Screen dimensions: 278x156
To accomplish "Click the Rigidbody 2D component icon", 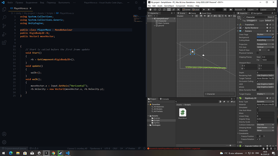I will pyautogui.click(x=241, y=98).
